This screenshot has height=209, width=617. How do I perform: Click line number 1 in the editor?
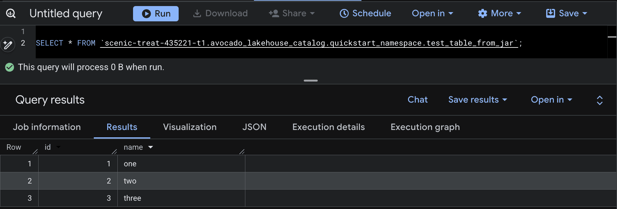pos(23,32)
